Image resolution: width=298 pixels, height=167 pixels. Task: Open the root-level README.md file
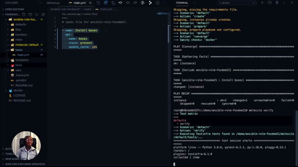point(22,101)
